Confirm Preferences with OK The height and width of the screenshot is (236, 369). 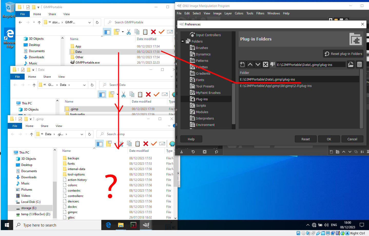[x=329, y=139]
